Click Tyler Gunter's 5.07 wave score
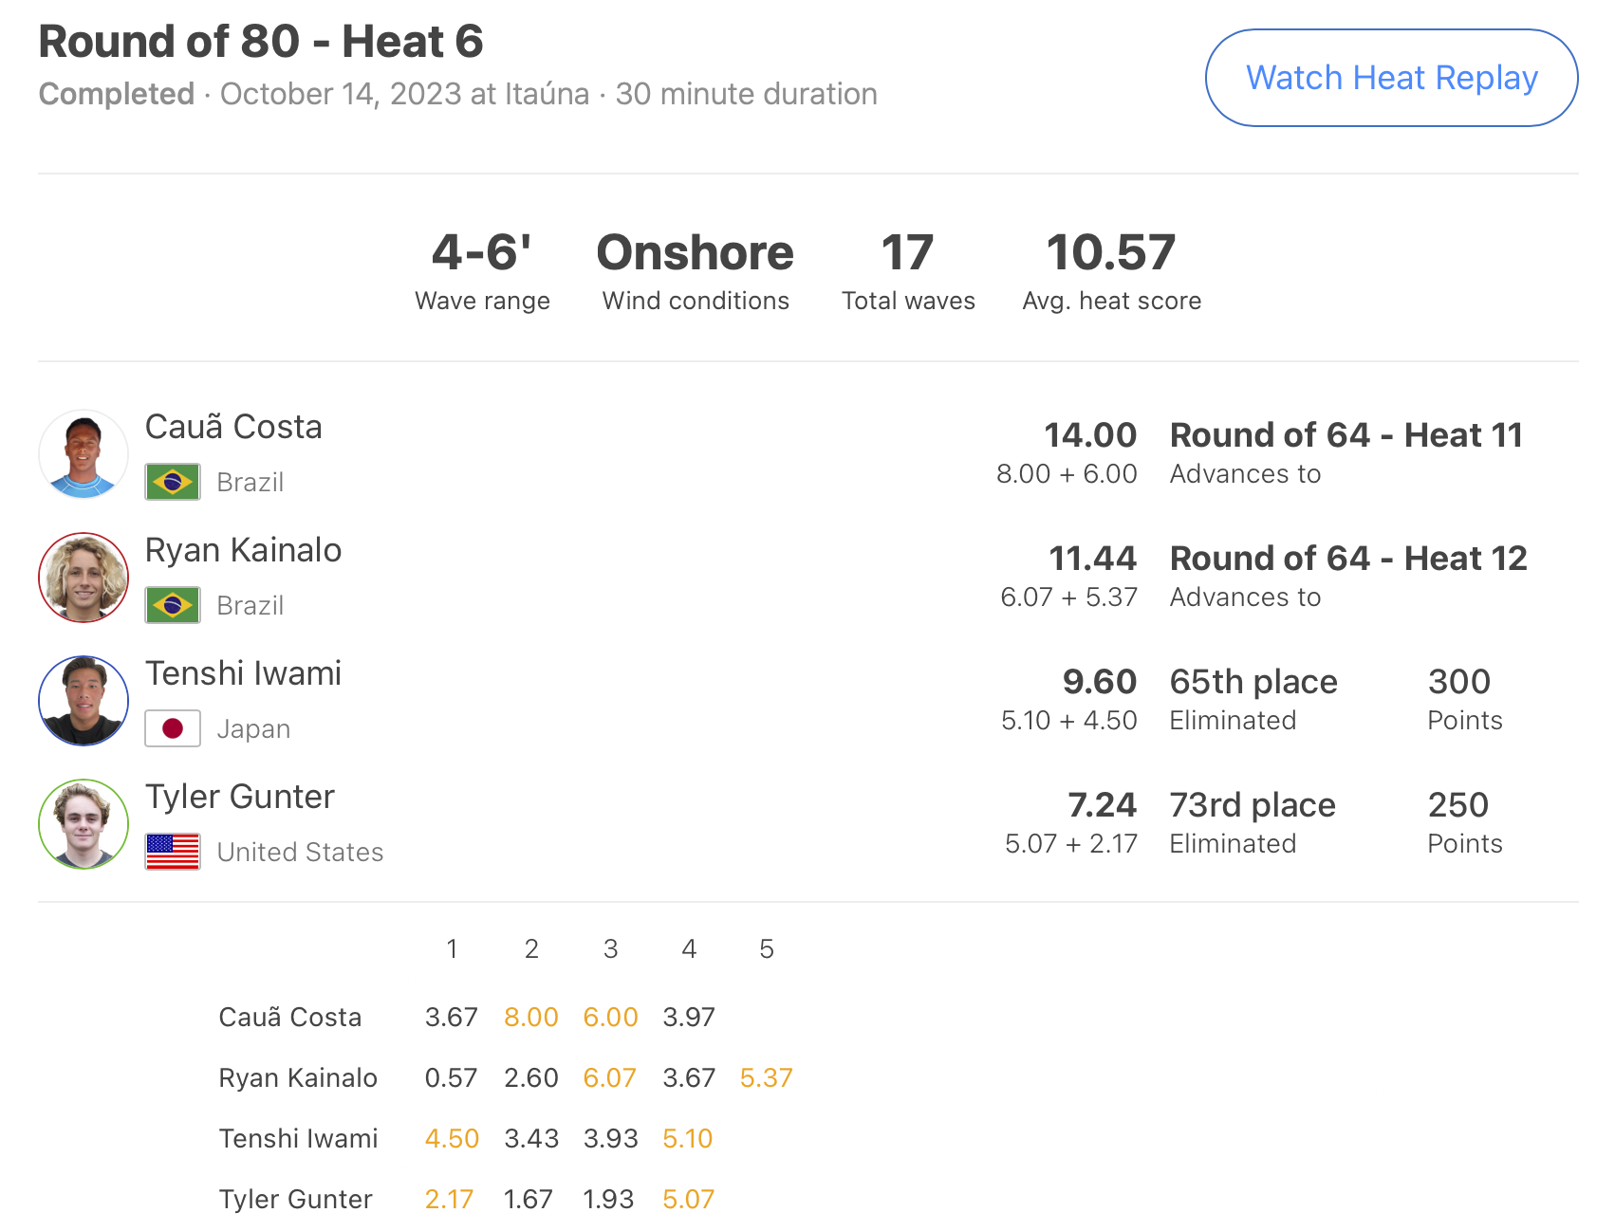 click(x=688, y=1199)
